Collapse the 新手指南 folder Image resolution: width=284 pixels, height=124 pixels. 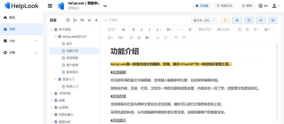[52, 29]
